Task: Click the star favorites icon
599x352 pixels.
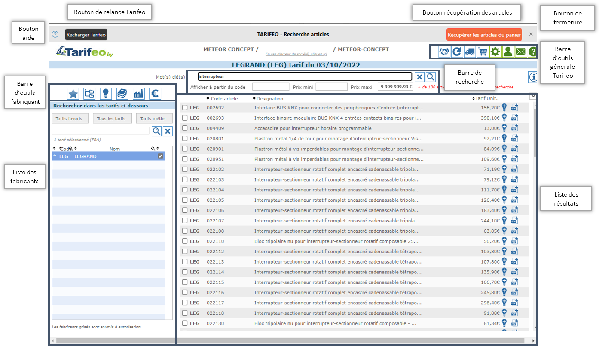Action: (73, 93)
